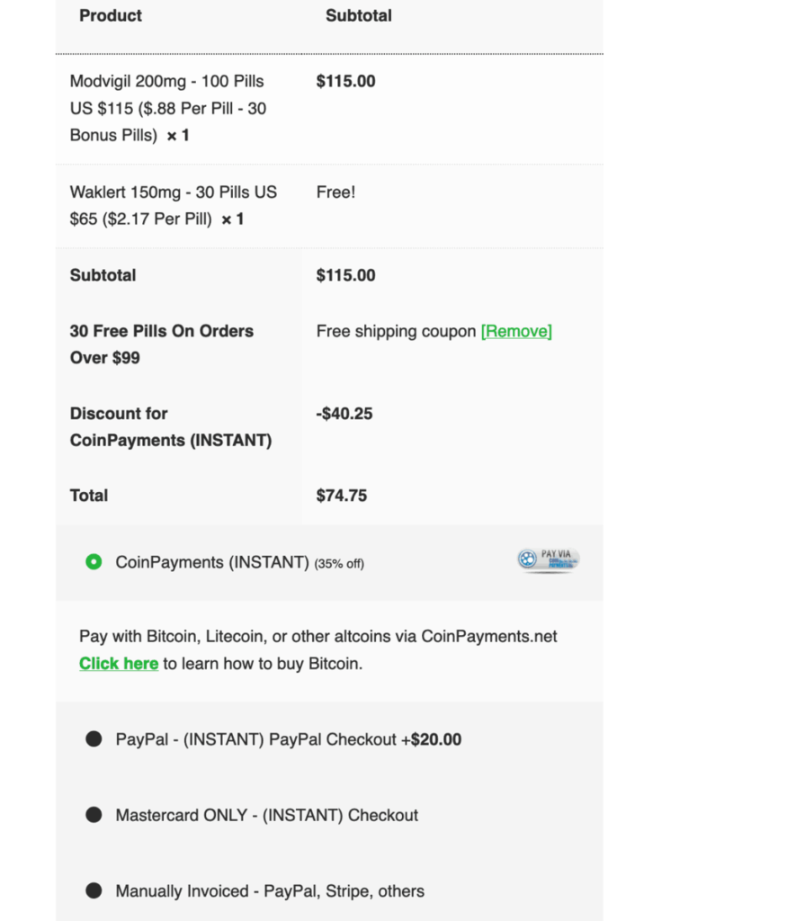Image resolution: width=787 pixels, height=921 pixels.
Task: Click the Free! price for Waklert
Action: tap(335, 192)
